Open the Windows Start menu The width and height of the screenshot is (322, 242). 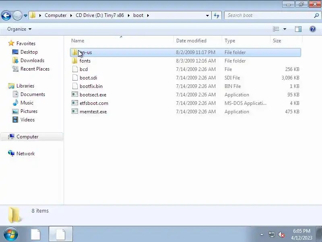point(11,234)
